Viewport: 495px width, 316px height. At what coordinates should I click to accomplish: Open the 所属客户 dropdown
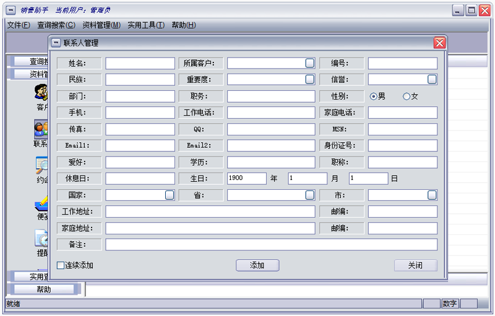(310, 63)
